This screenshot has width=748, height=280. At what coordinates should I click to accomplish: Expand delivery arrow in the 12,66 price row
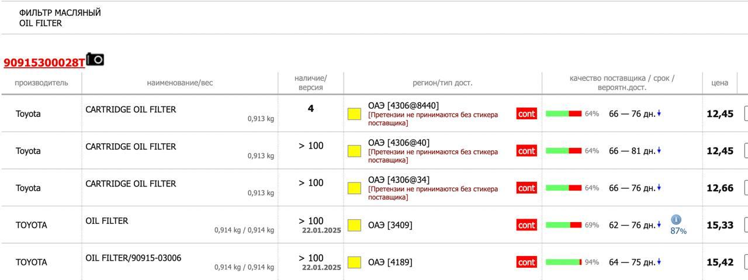click(x=659, y=188)
